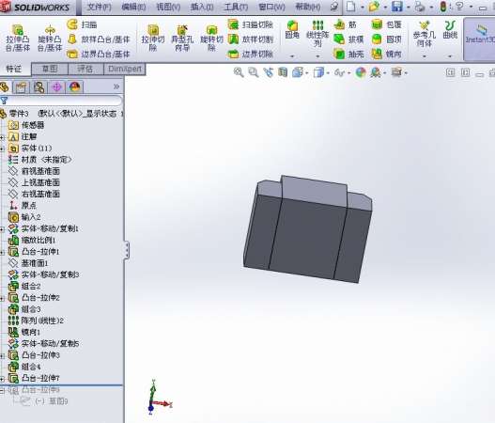Open the appearance color sphere tab in panel
Image resolution: width=495 pixels, height=423 pixels.
pyautogui.click(x=74, y=86)
